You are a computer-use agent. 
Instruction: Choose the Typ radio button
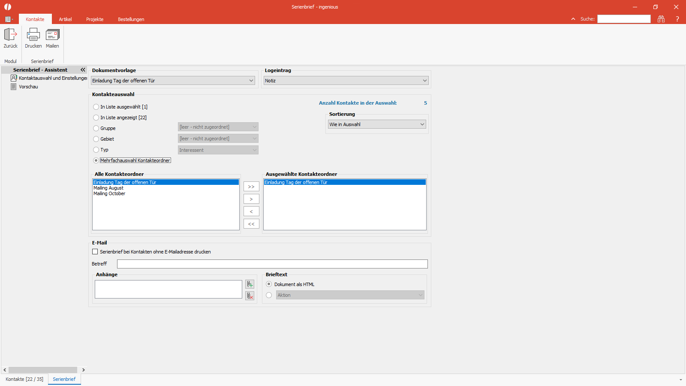[96, 150]
